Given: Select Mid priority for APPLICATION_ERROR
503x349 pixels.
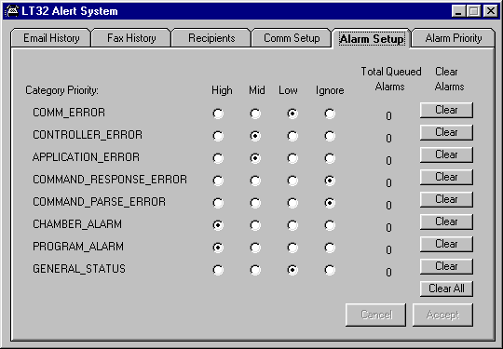Looking at the screenshot, I should 255,158.
